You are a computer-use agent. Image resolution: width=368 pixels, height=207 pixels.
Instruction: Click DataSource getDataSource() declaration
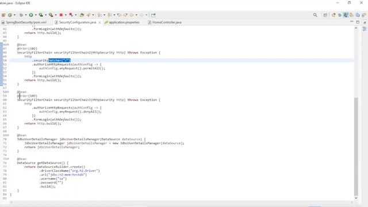pos(43,163)
